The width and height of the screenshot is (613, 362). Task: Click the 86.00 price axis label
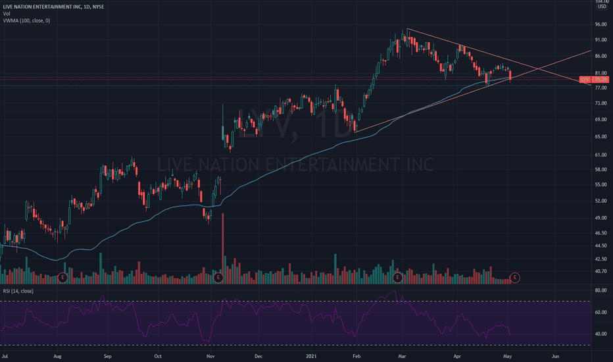601,57
